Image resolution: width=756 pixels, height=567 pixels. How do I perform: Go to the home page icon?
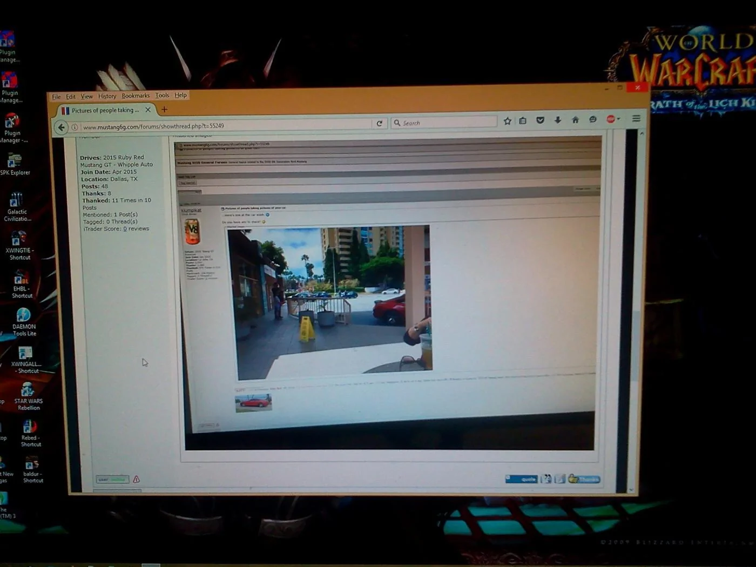coord(575,120)
